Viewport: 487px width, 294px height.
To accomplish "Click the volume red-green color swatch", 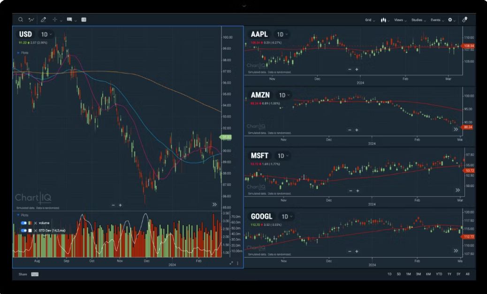I will pyautogui.click(x=30, y=223).
